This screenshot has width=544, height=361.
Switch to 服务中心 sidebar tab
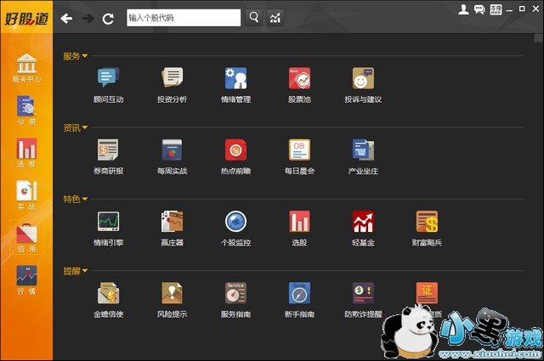[x=26, y=67]
